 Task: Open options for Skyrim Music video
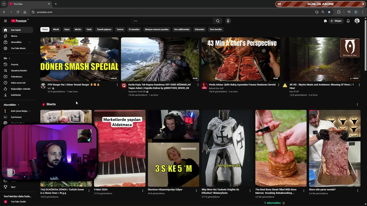(359, 85)
